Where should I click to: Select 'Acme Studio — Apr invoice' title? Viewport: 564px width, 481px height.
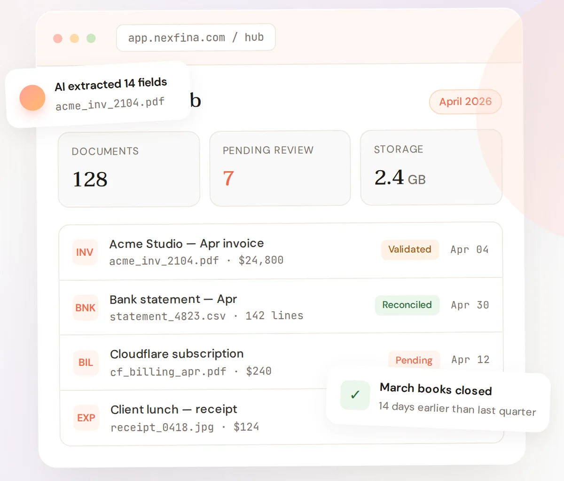[x=187, y=244]
